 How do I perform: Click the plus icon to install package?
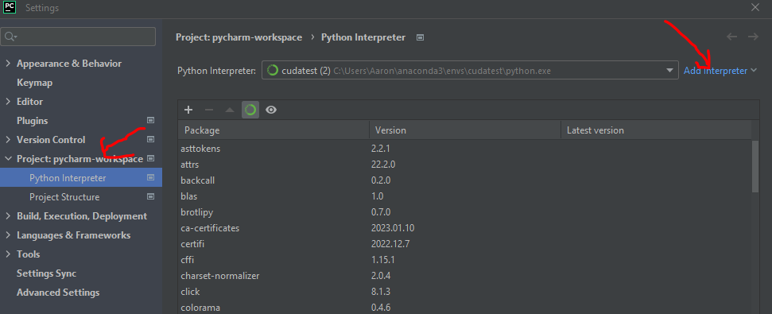[x=188, y=110]
